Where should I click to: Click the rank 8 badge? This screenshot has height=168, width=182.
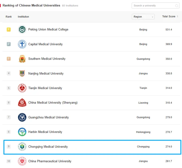9,132
